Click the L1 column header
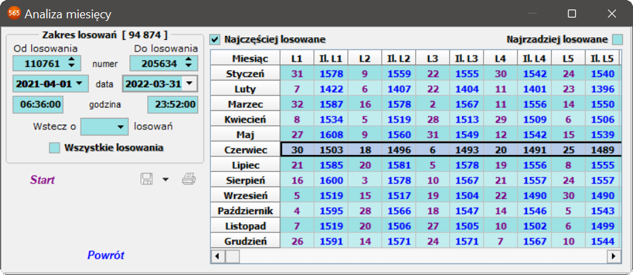The width and height of the screenshot is (633, 275). pyautogui.click(x=296, y=58)
